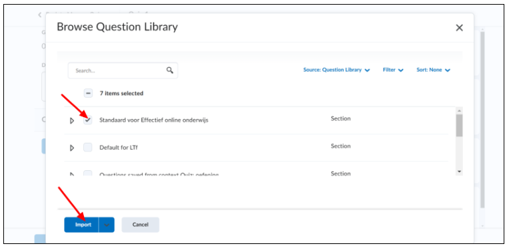Screen dimensions: 507x248
Task: Click the Cancel button
Action: point(141,225)
